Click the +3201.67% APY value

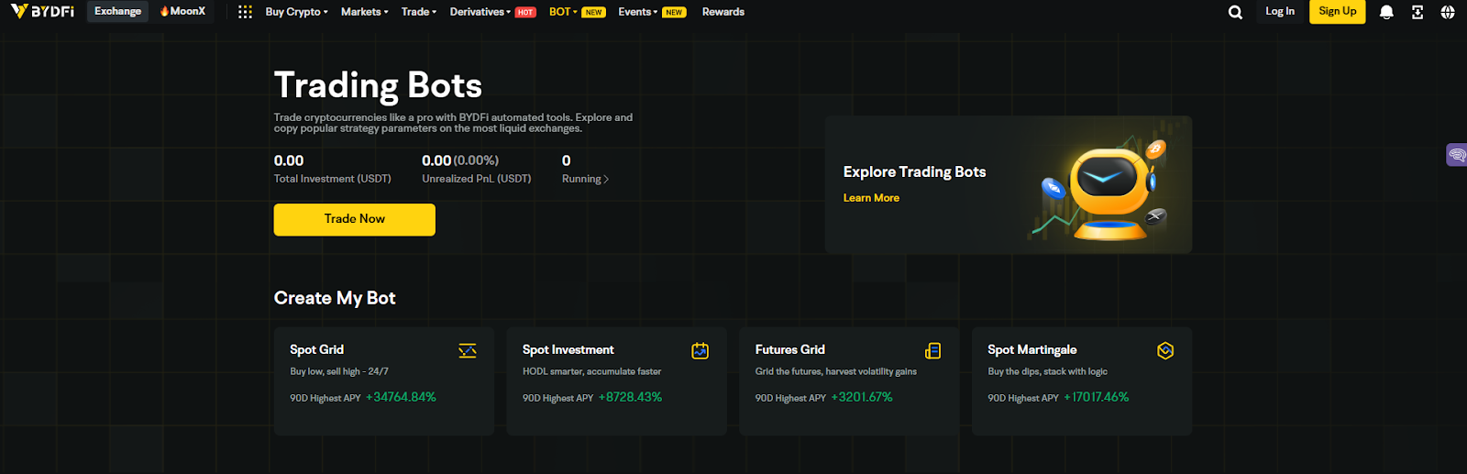tap(862, 397)
